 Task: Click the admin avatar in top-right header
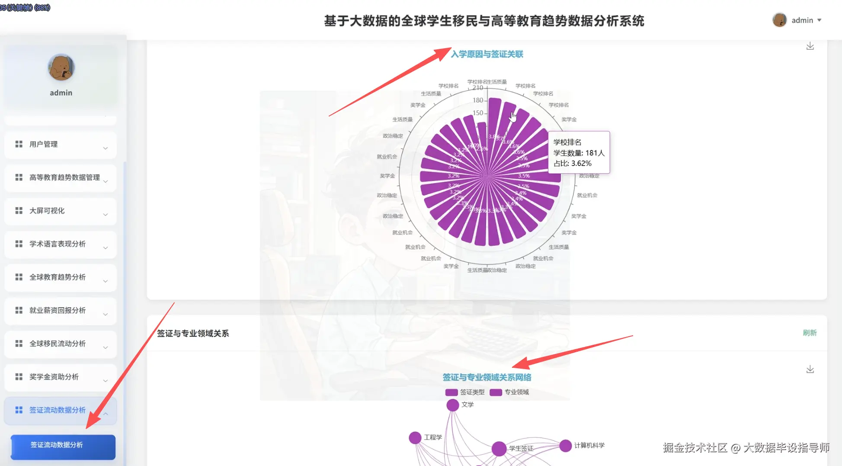tap(779, 20)
